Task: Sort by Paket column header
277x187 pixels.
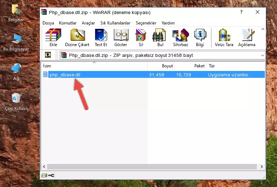Action: tap(191, 66)
